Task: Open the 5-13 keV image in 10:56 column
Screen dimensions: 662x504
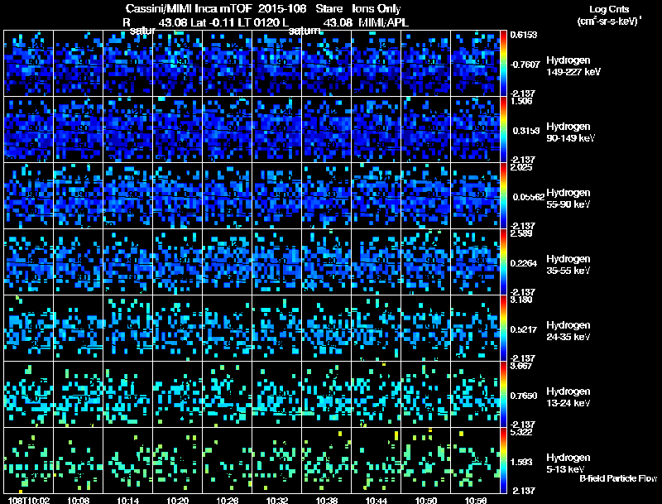Action: [x=475, y=461]
